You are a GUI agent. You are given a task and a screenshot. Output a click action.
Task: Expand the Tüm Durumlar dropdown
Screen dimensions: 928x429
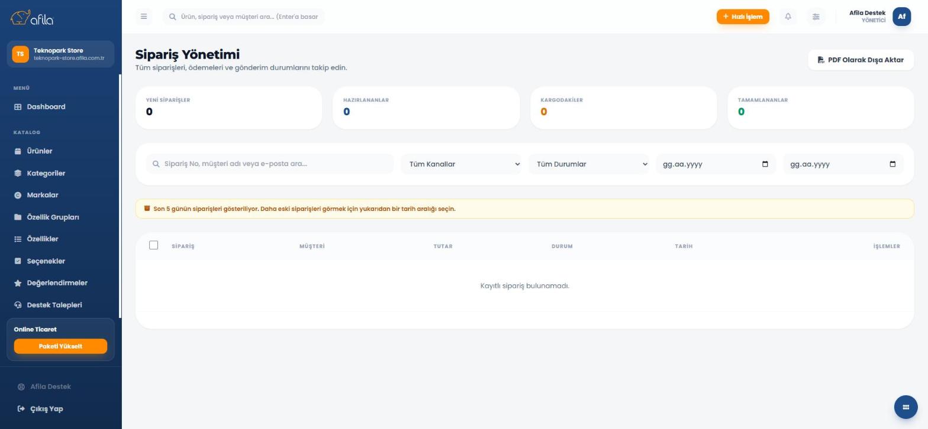pos(589,164)
